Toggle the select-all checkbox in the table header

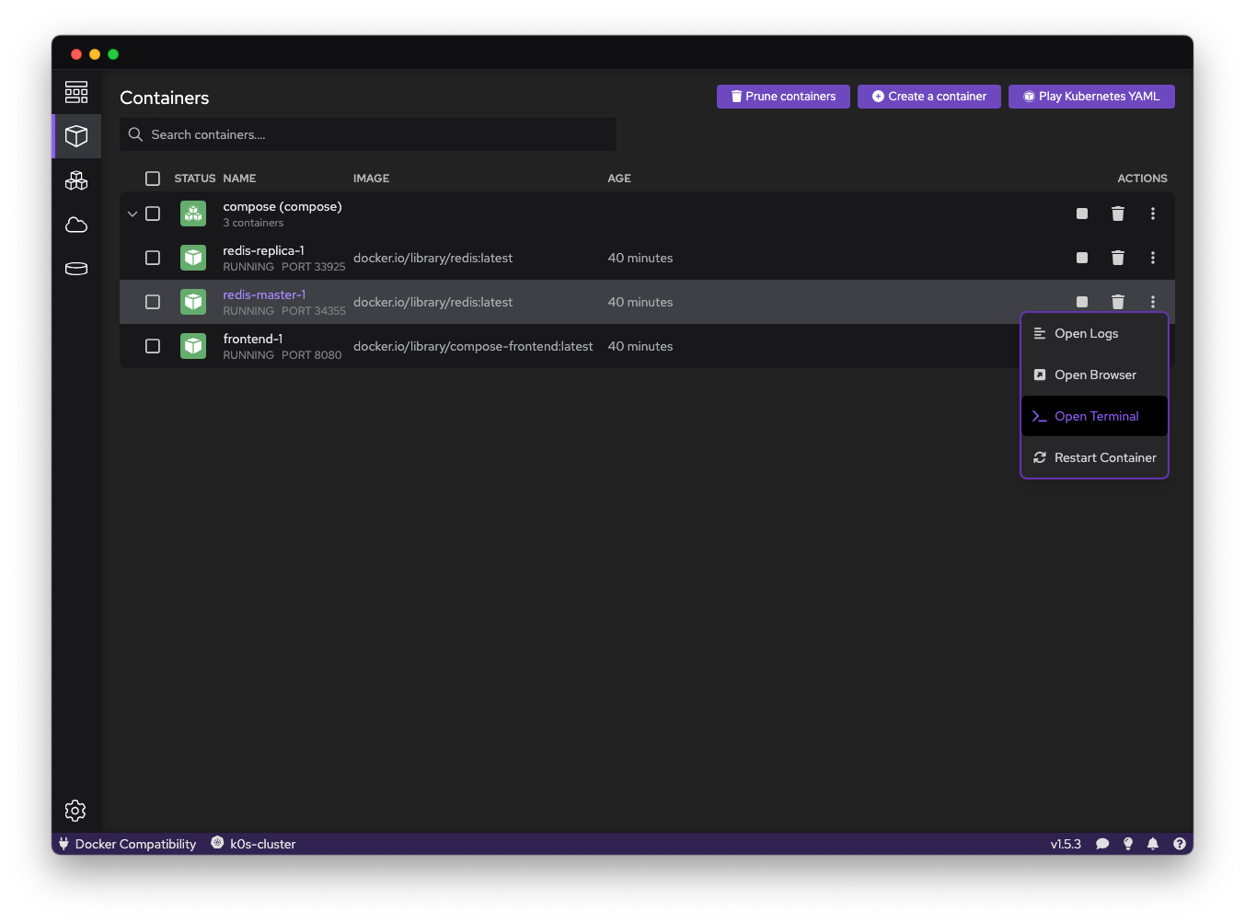(153, 179)
